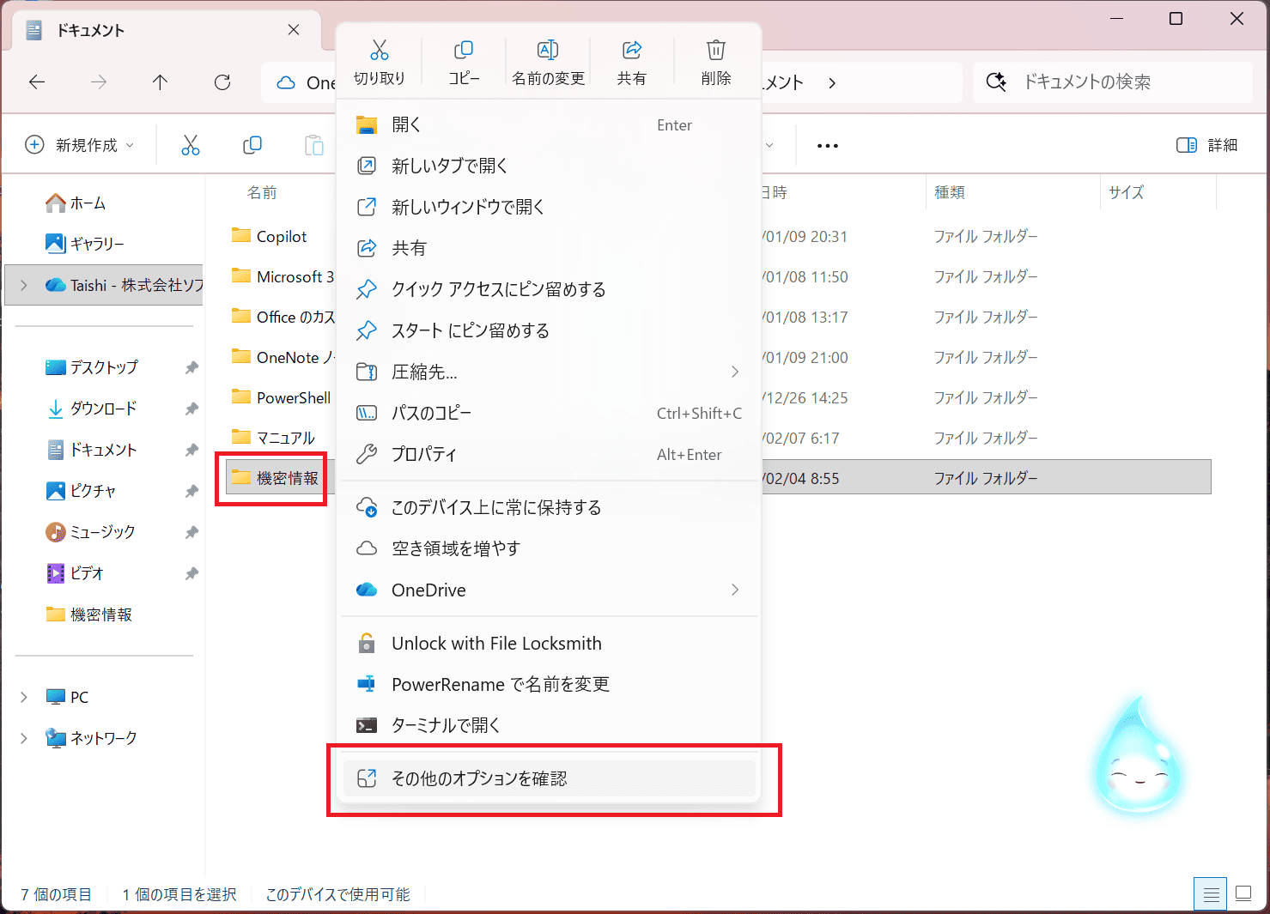Viewport: 1270px width, 914px height.
Task: Toggle the details pane (詳細) button
Action: [x=1206, y=145]
